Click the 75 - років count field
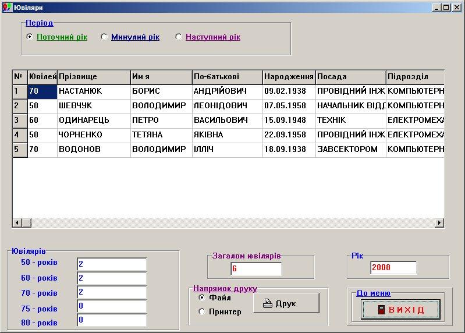 click(112, 306)
